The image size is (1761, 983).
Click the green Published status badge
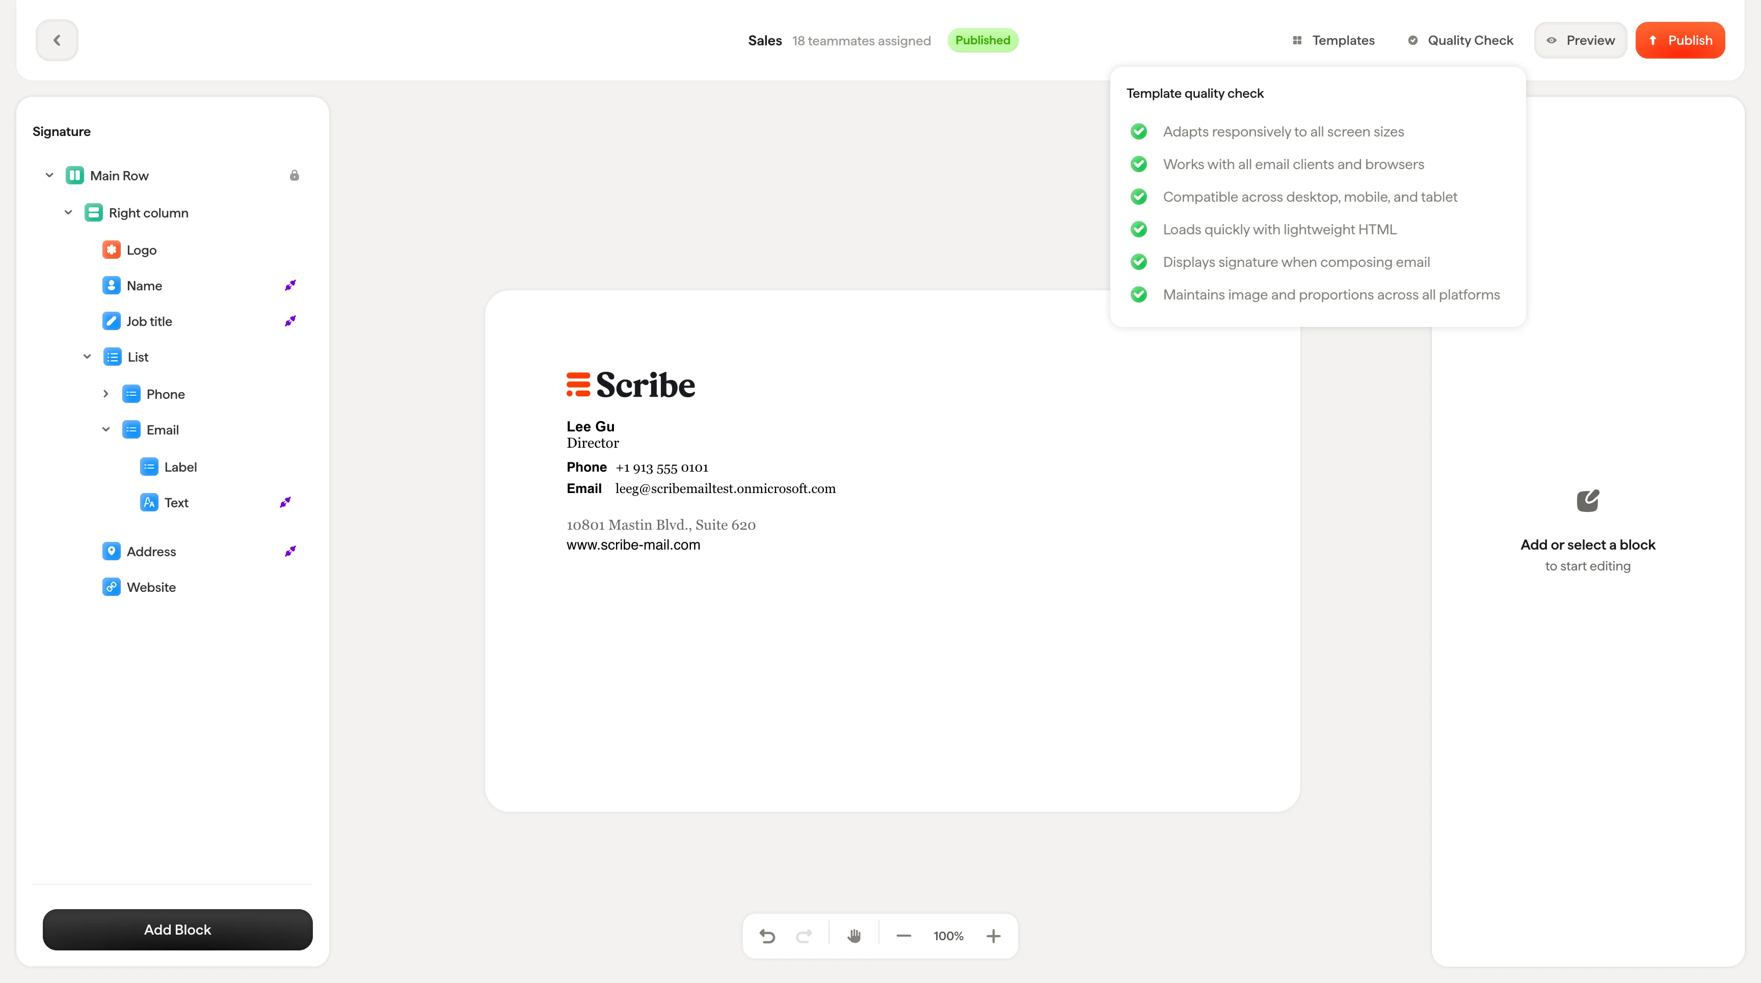[x=982, y=40]
